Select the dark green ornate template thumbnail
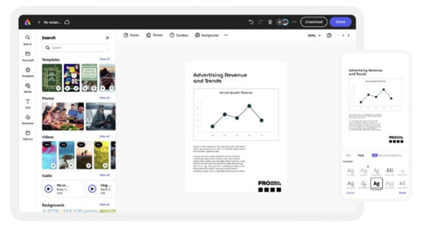425x238 pixels. click(x=52, y=77)
